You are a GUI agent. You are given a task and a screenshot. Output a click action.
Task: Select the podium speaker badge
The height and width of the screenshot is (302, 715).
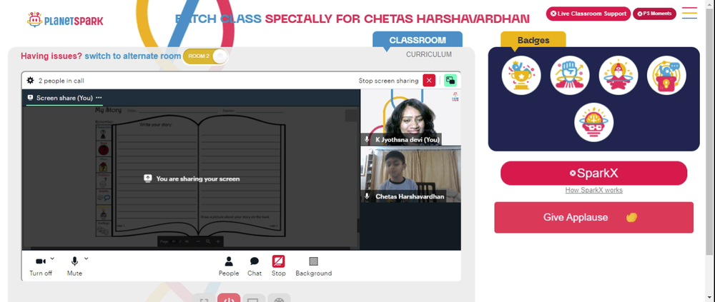click(x=666, y=75)
